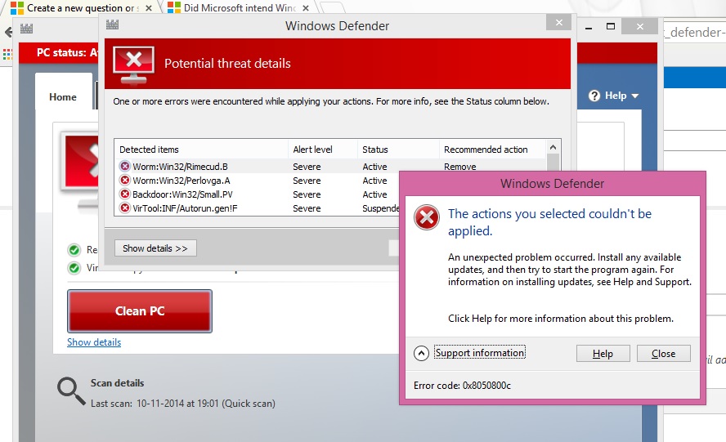This screenshot has width=726, height=442.
Task: Switch to the Did Microsoft intend browser tab
Action: (x=239, y=8)
